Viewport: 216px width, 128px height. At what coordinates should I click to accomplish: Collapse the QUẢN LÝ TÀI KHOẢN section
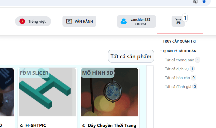pos(161,51)
